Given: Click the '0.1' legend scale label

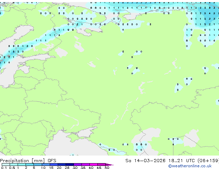Looking at the screenshot, I should coord(4,168).
